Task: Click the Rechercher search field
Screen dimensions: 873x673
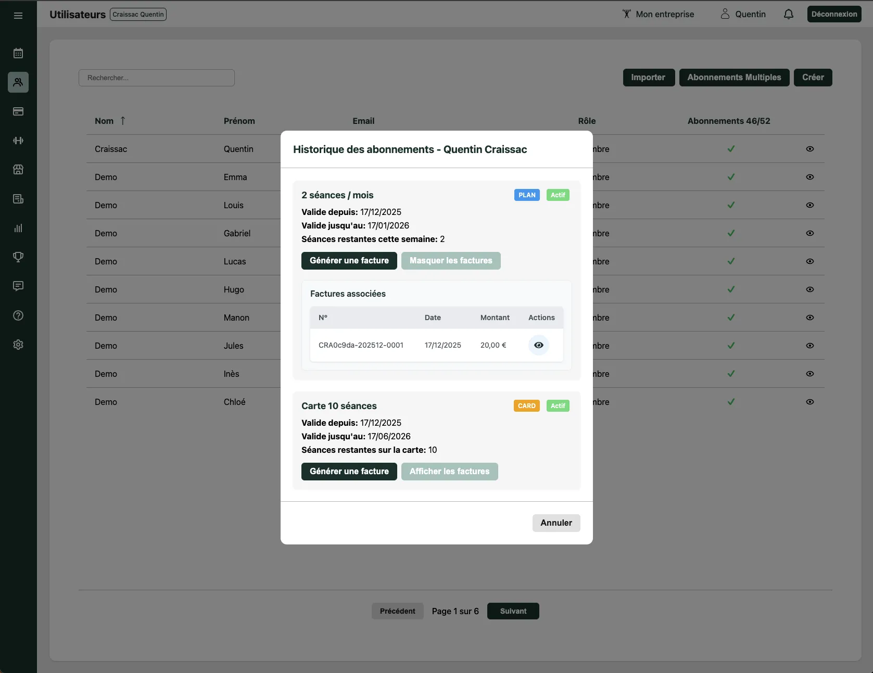Action: point(157,78)
